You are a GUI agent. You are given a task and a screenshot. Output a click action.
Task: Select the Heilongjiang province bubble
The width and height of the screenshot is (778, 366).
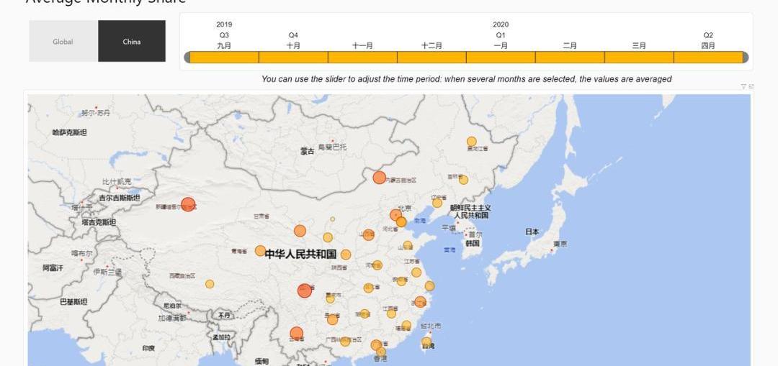click(x=471, y=142)
